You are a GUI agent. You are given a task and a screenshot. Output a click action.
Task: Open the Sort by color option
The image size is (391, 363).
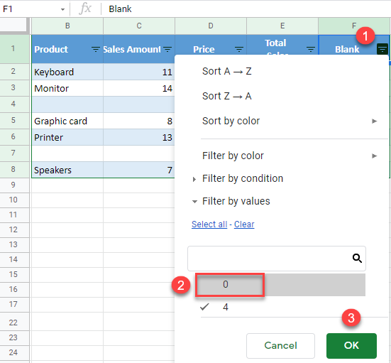tap(231, 121)
